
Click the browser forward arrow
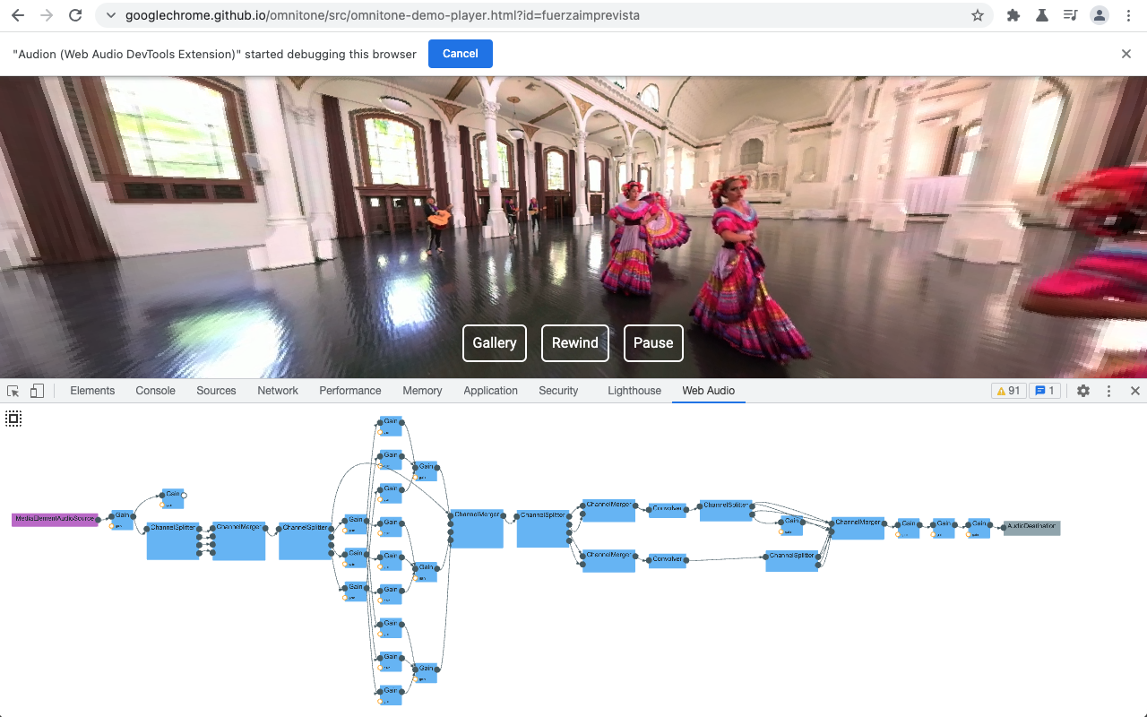[47, 15]
